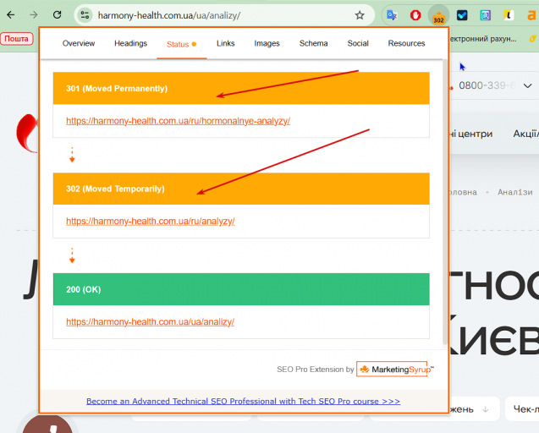Screen dimensions: 539x433
Task: Click the 302 (Moved Temporarily) header
Action: pyautogui.click(x=241, y=189)
